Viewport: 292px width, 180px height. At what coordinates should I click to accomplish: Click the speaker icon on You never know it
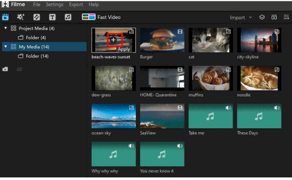click(180, 146)
